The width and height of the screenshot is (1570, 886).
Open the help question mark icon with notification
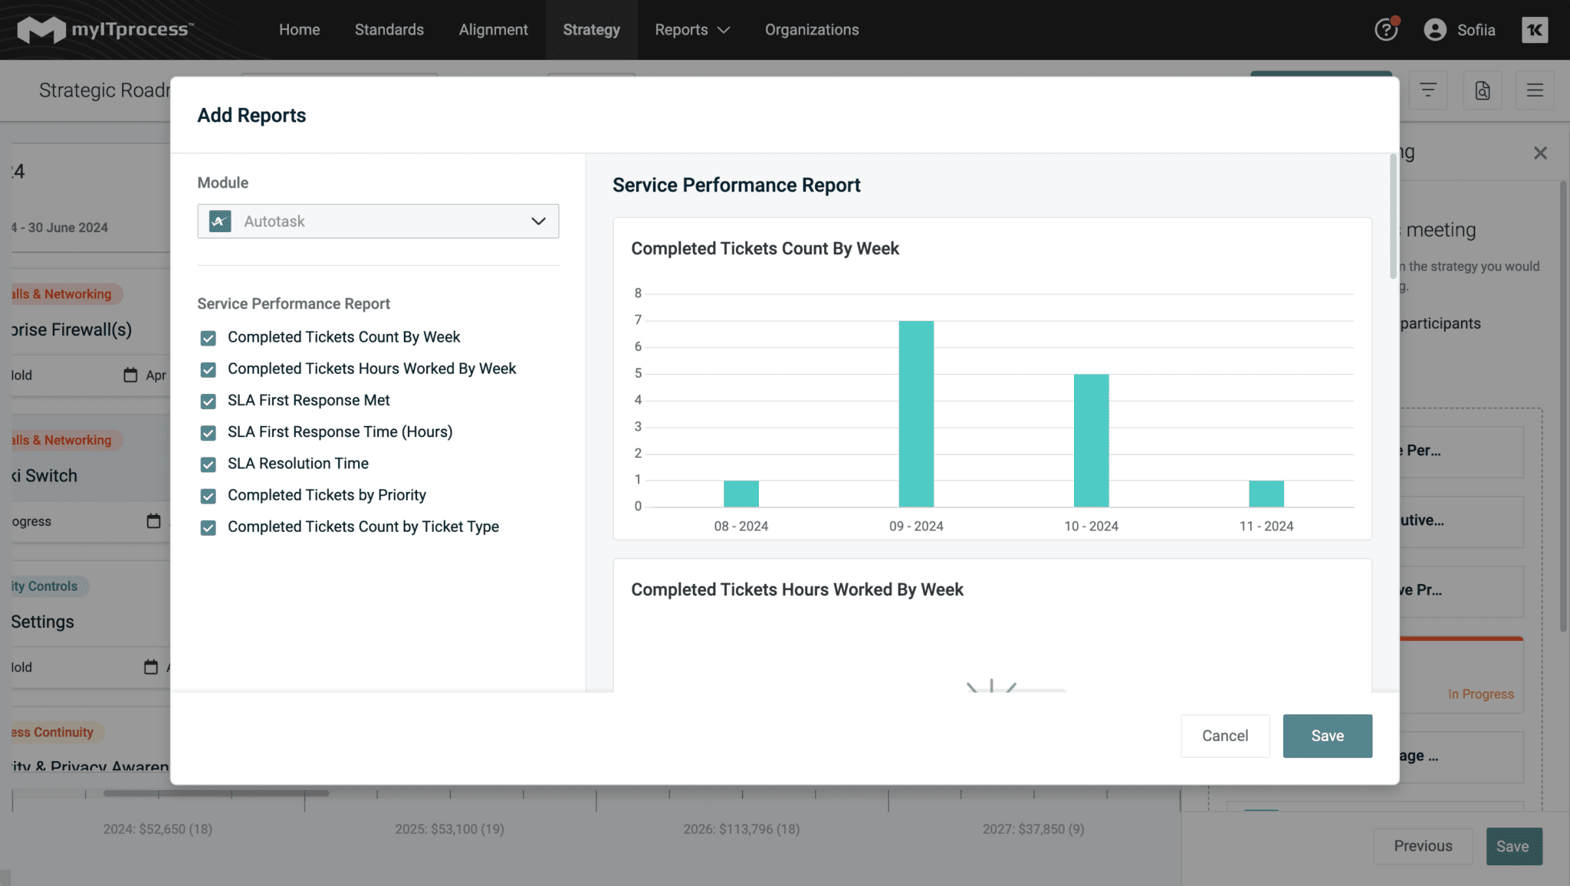pos(1386,30)
